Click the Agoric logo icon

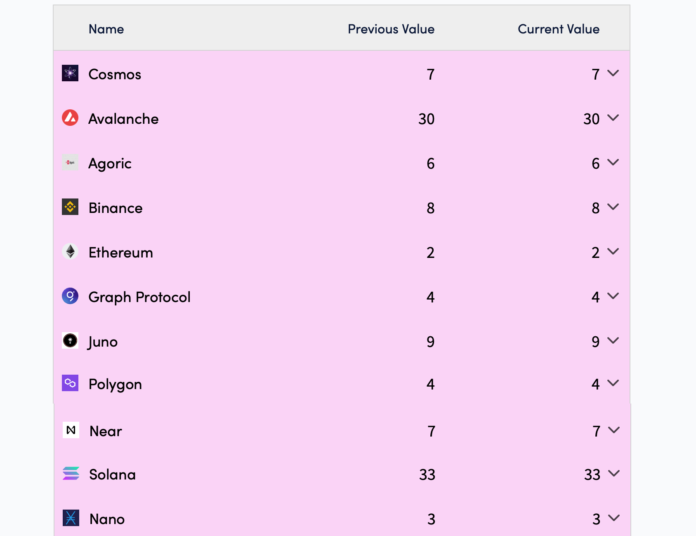click(70, 163)
